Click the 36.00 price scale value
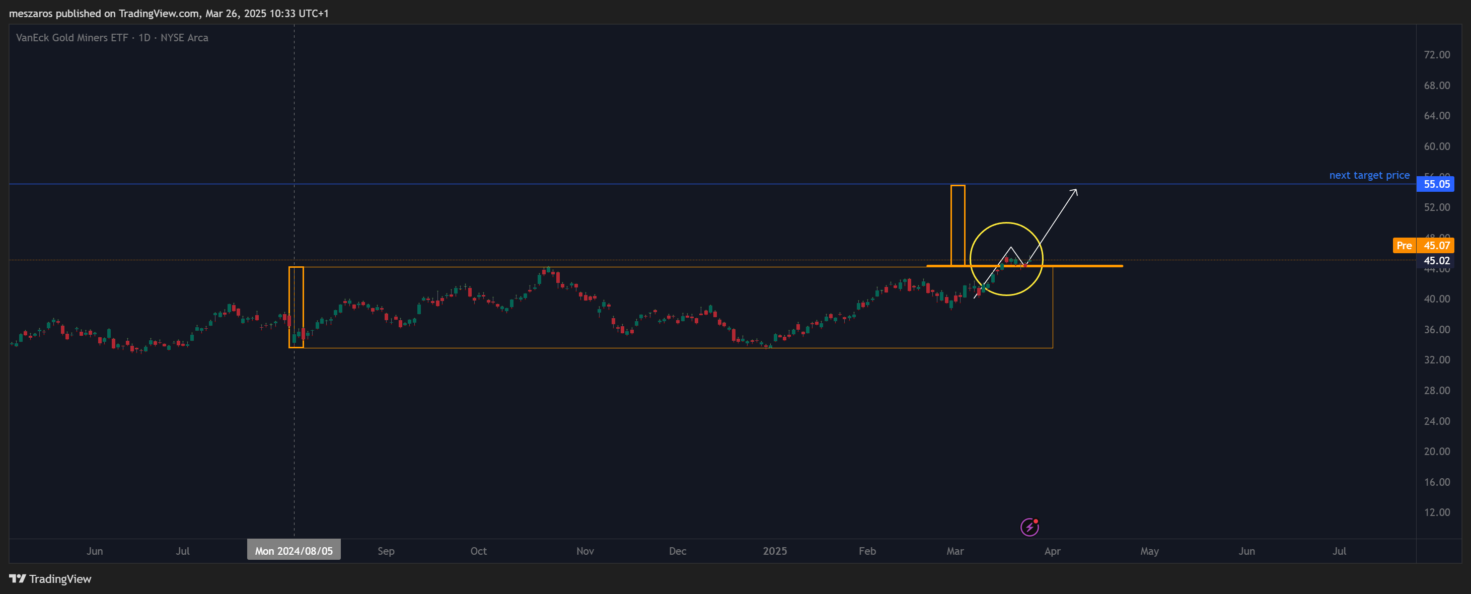Viewport: 1471px width, 594px height. click(1436, 330)
